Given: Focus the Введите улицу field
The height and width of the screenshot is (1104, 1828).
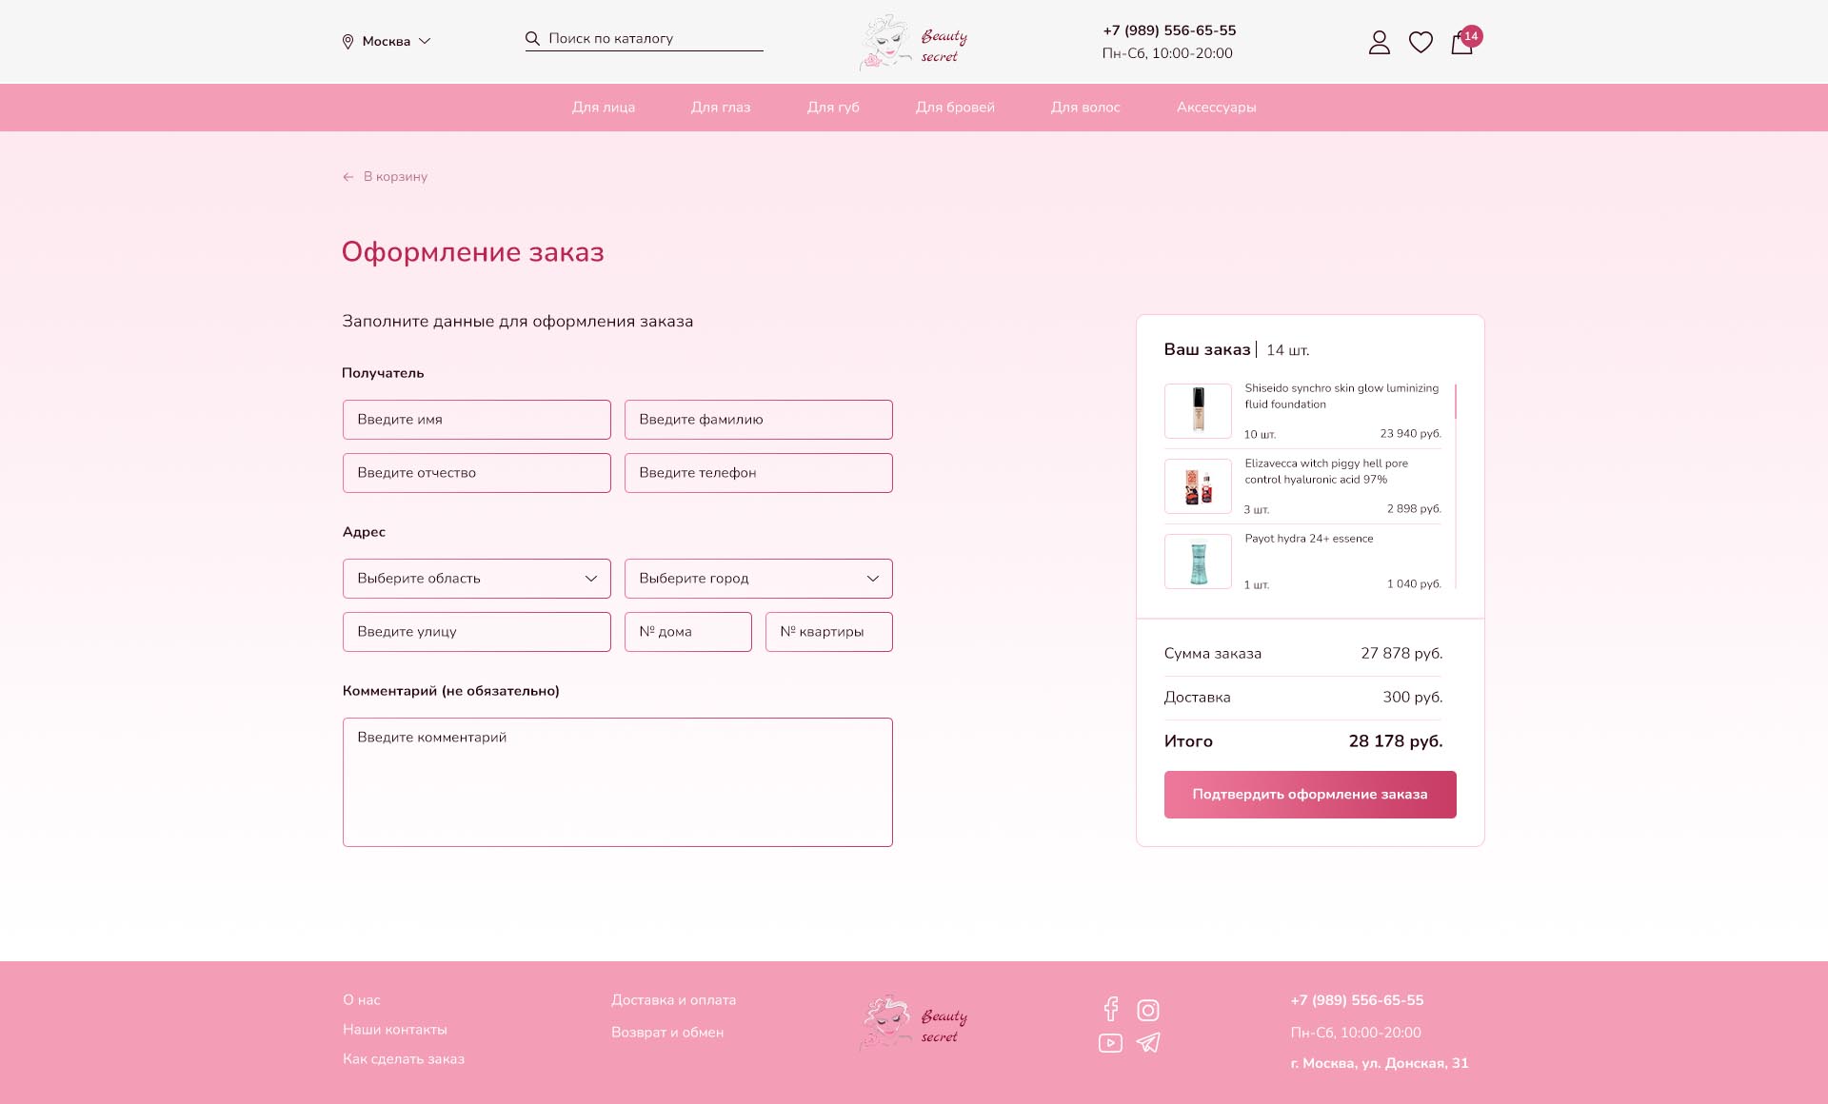Looking at the screenshot, I should (x=477, y=632).
